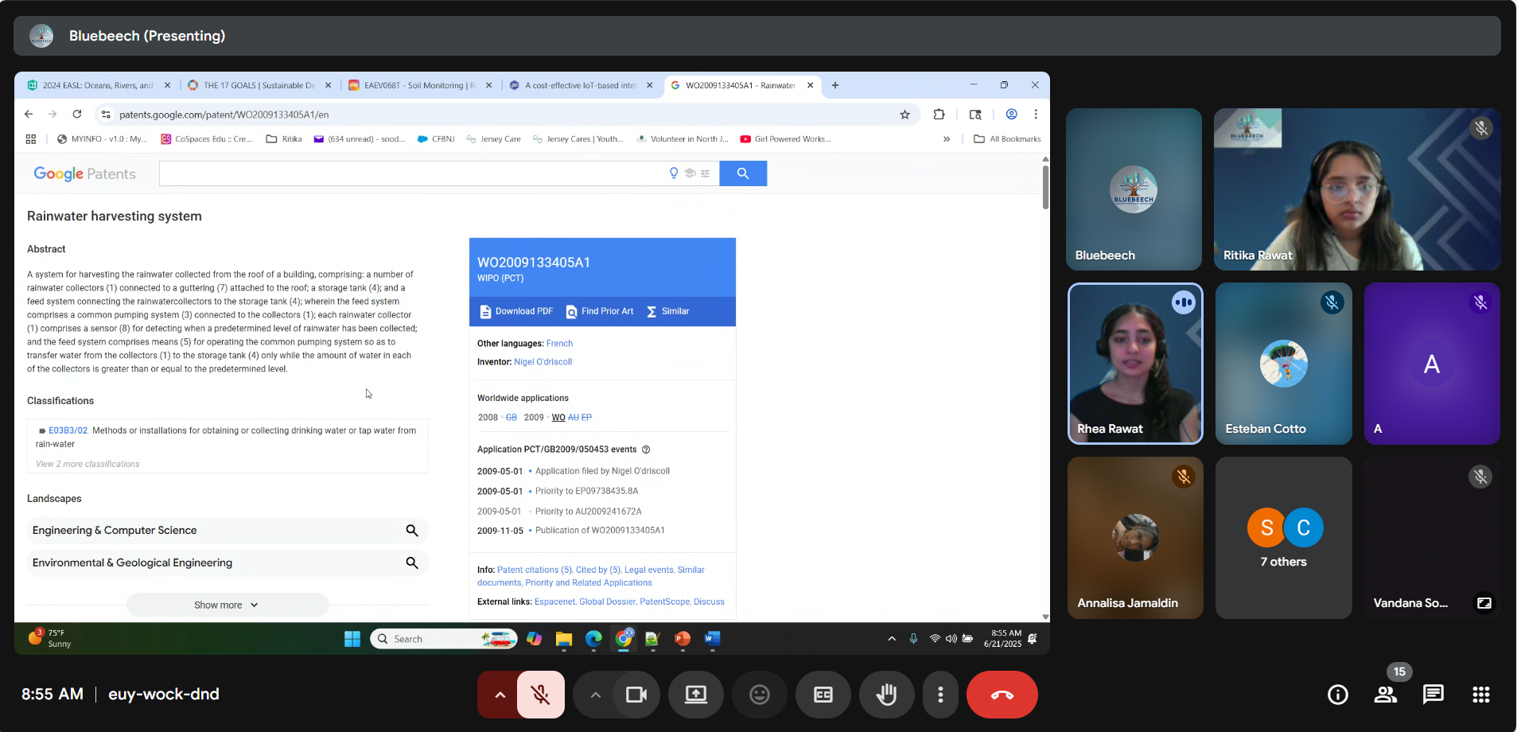1517x732 pixels.
Task: Open inventor Nigel O'driscoll's patents
Action: point(543,361)
